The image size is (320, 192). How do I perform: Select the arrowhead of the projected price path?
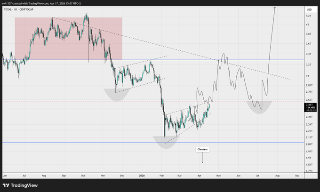pos(275,8)
